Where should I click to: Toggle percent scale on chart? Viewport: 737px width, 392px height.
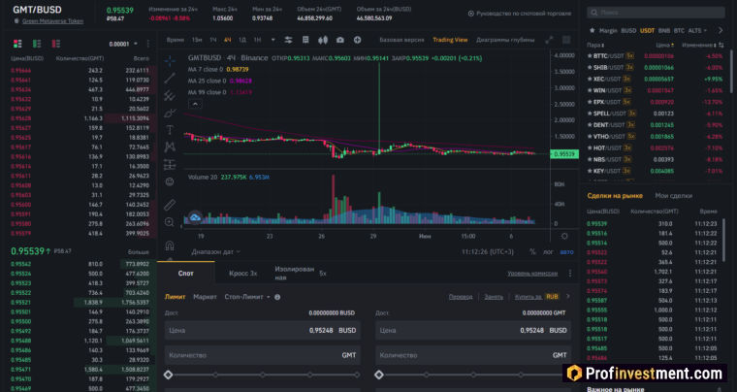[532, 252]
